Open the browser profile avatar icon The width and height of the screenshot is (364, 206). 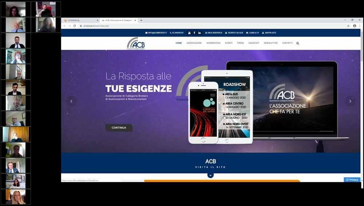(355, 26)
